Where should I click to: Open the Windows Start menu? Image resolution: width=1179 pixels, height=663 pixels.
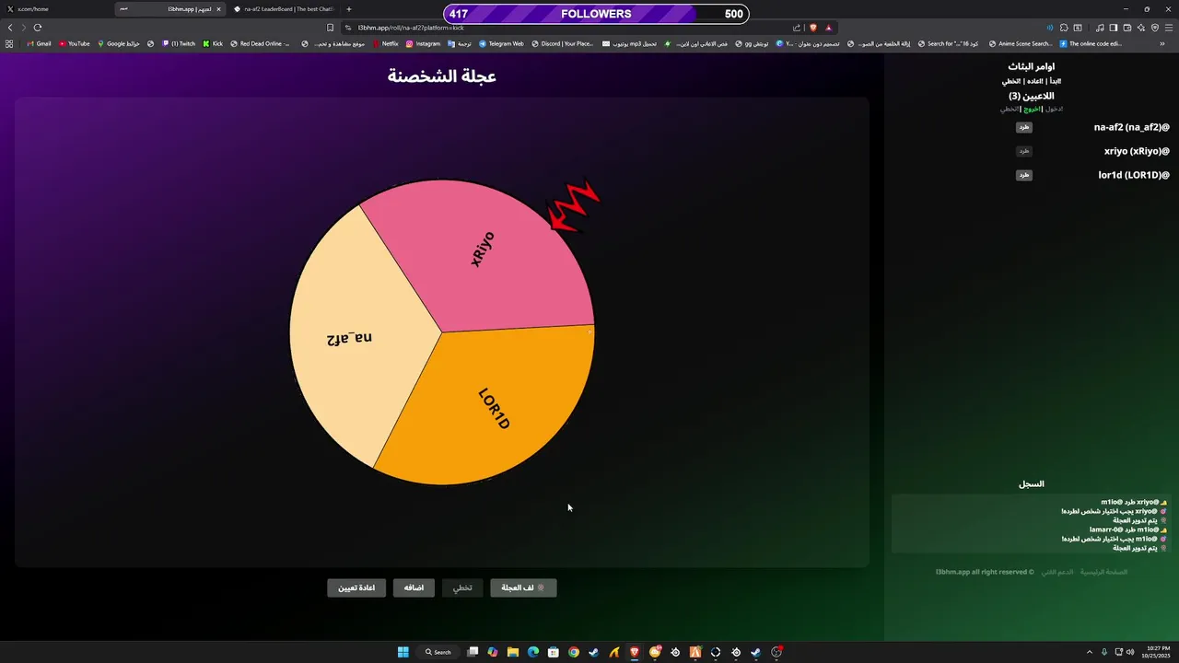click(403, 652)
